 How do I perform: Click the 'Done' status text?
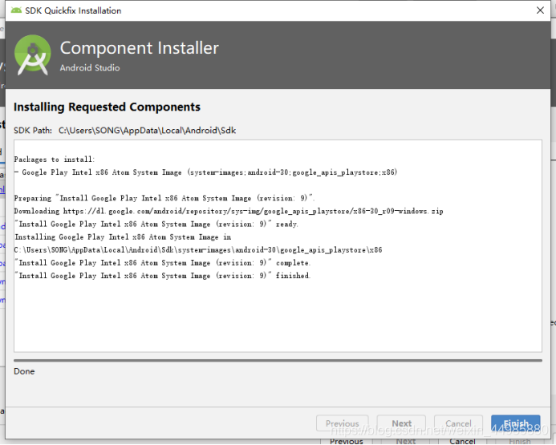pyautogui.click(x=24, y=371)
